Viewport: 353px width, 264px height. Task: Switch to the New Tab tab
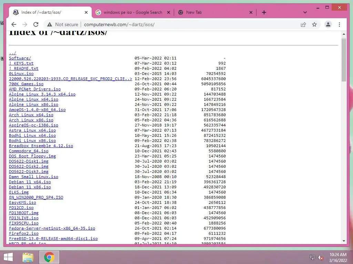[194, 12]
